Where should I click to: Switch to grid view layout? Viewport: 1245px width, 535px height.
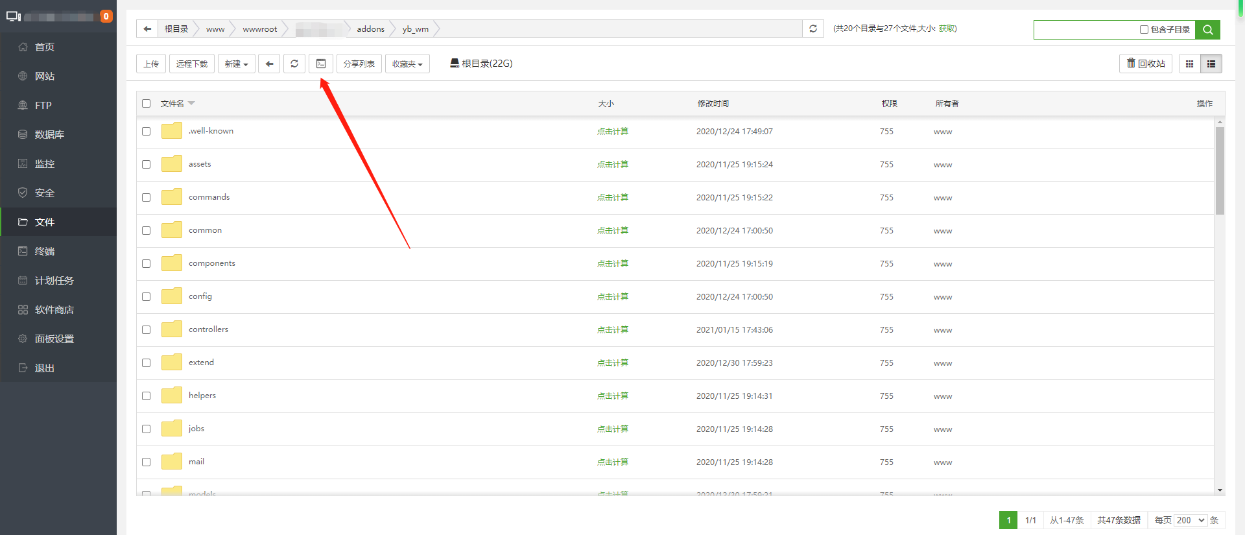[1189, 64]
